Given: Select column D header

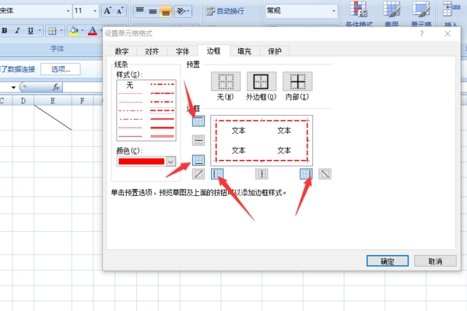Looking at the screenshot, I should (x=23, y=101).
